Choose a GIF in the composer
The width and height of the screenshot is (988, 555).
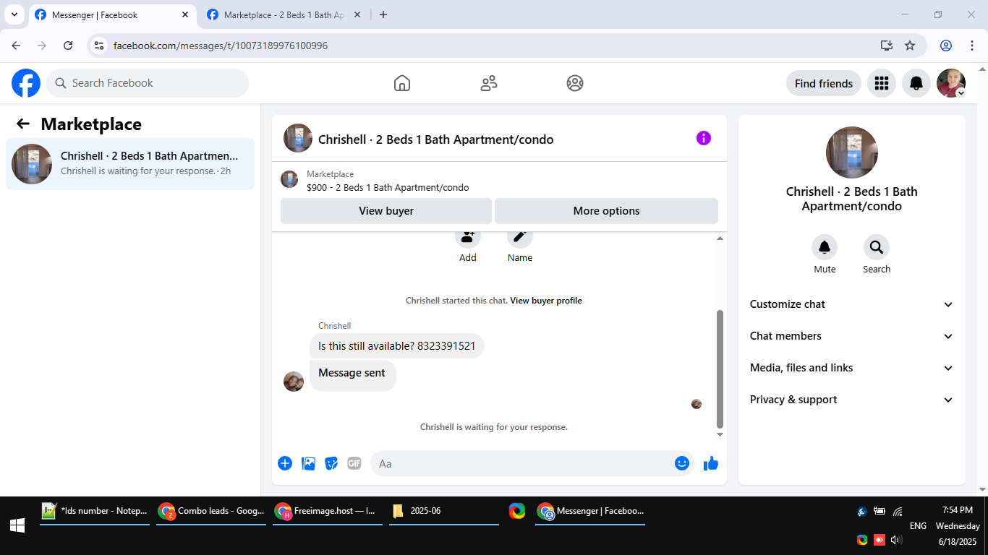(x=354, y=463)
